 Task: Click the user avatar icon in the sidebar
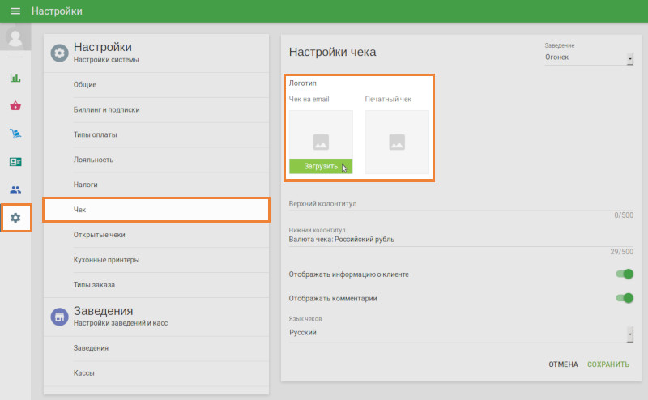tap(15, 39)
